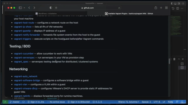Maximize the terminal panel chevron

[x=179, y=59]
